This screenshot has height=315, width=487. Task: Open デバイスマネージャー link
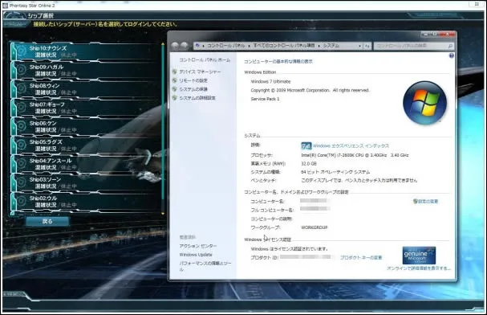[200, 72]
